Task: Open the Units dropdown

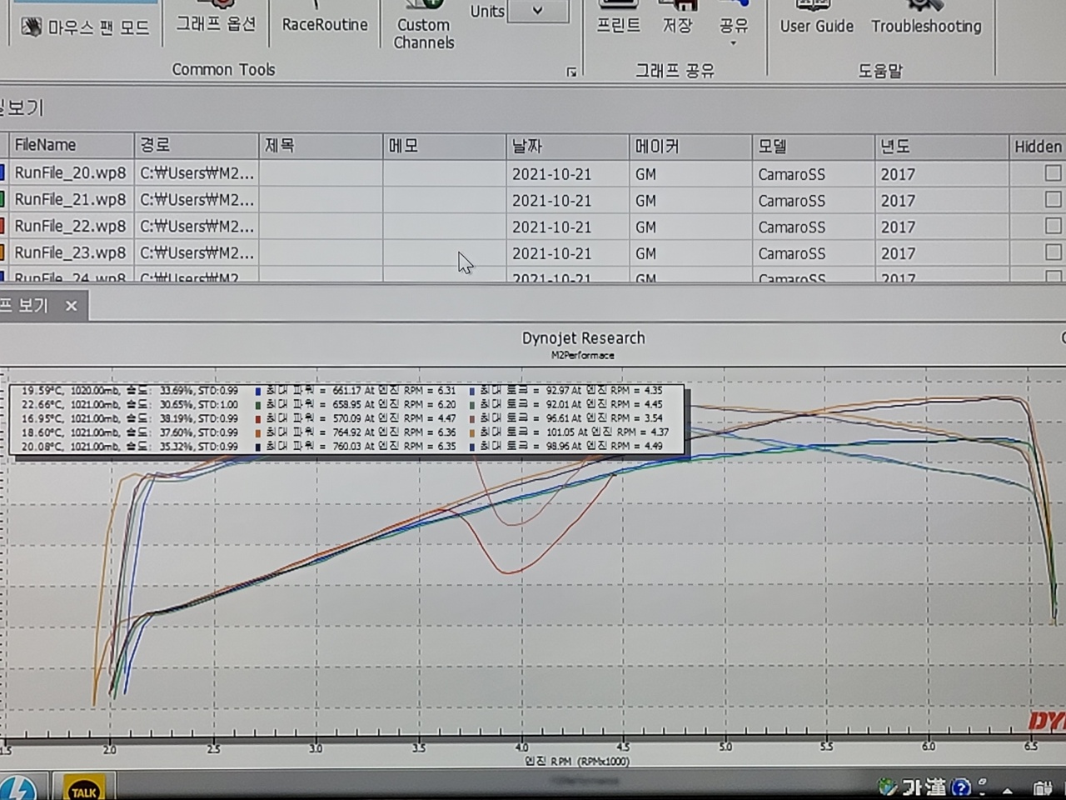Action: click(538, 12)
